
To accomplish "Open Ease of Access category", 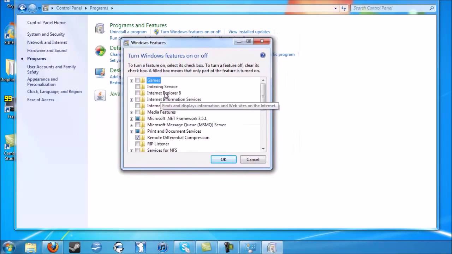I will [41, 100].
